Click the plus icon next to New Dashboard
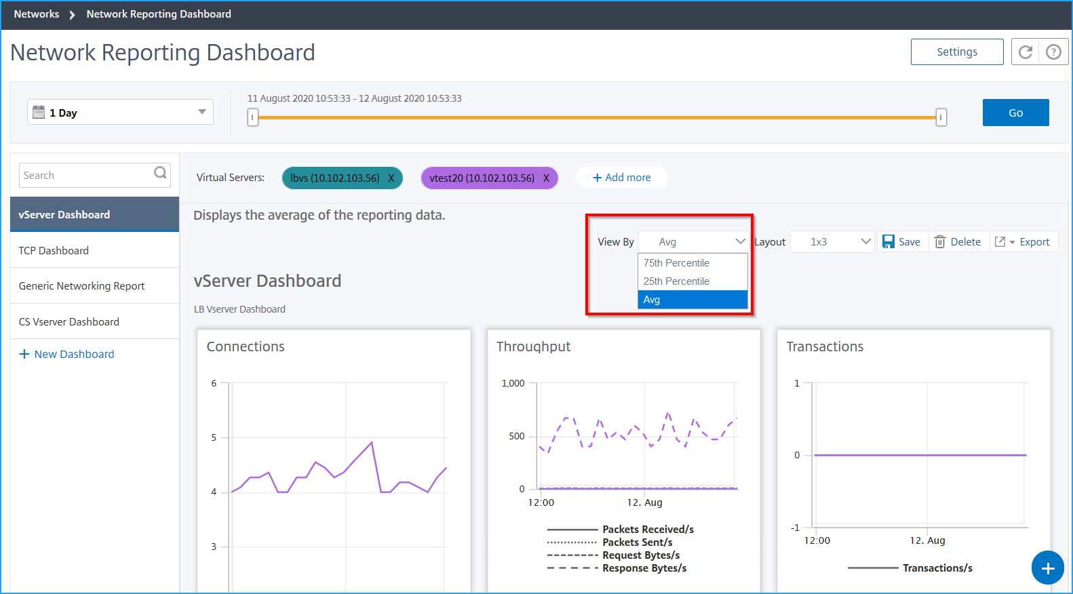 point(24,354)
